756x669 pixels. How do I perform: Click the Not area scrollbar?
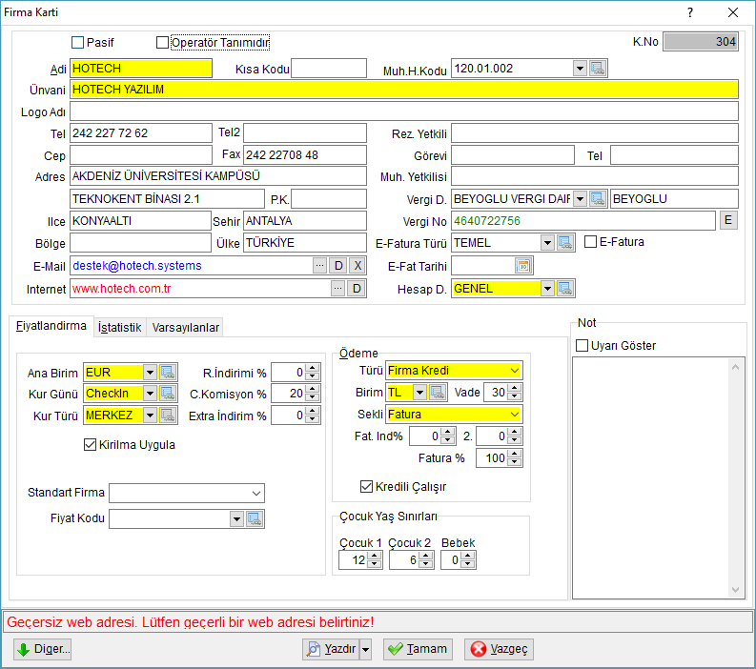pyautogui.click(x=735, y=478)
